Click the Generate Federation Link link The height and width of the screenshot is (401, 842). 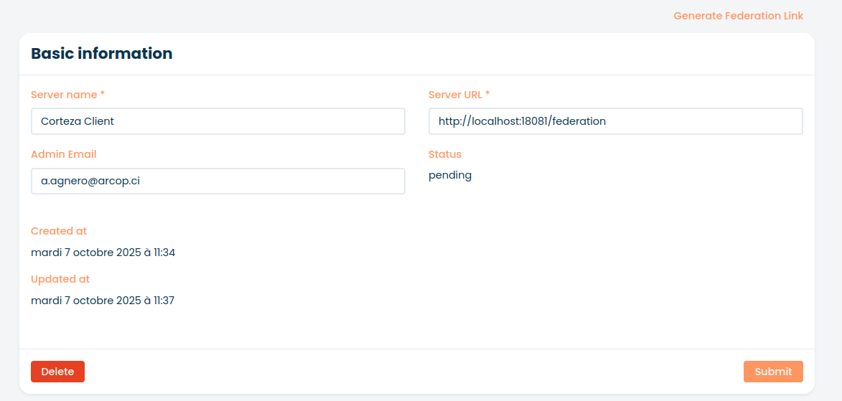pos(738,16)
